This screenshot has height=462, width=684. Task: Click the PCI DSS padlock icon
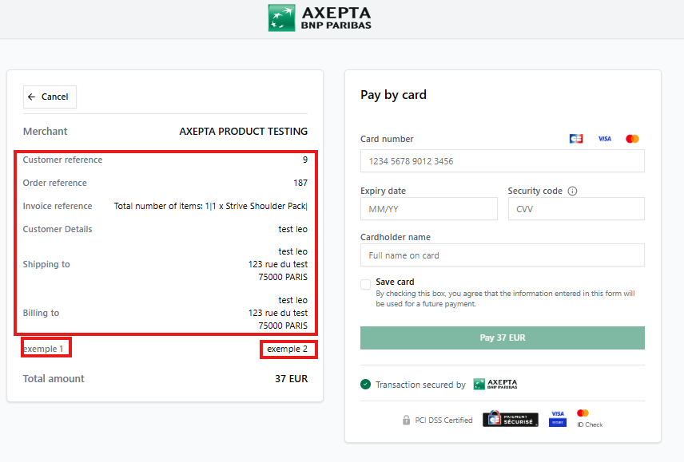tap(406, 421)
